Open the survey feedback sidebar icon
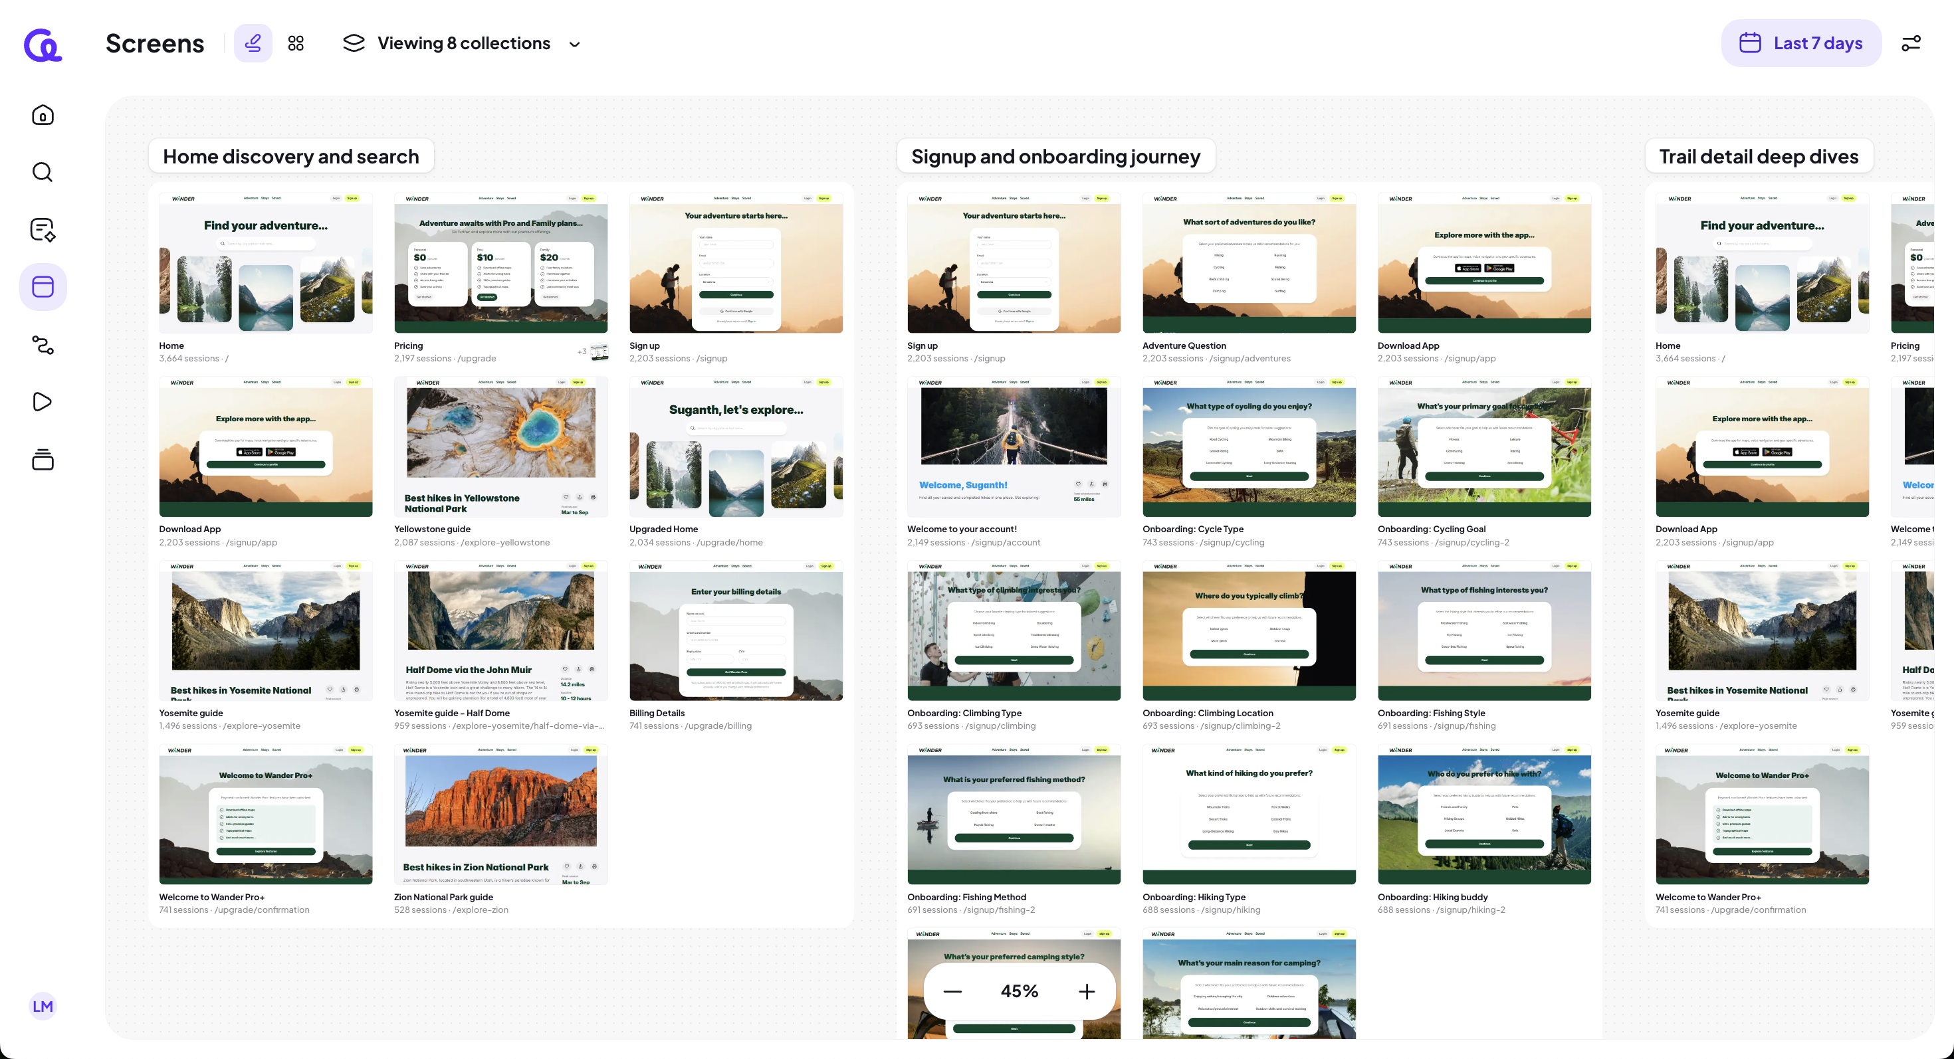This screenshot has width=1954, height=1059. pyautogui.click(x=43, y=230)
